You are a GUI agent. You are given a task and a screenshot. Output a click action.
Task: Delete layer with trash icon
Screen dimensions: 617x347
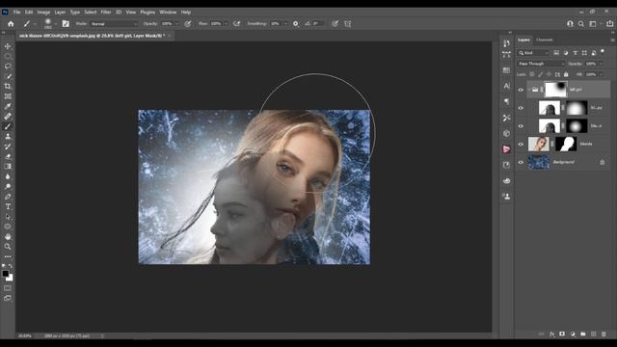coord(604,334)
